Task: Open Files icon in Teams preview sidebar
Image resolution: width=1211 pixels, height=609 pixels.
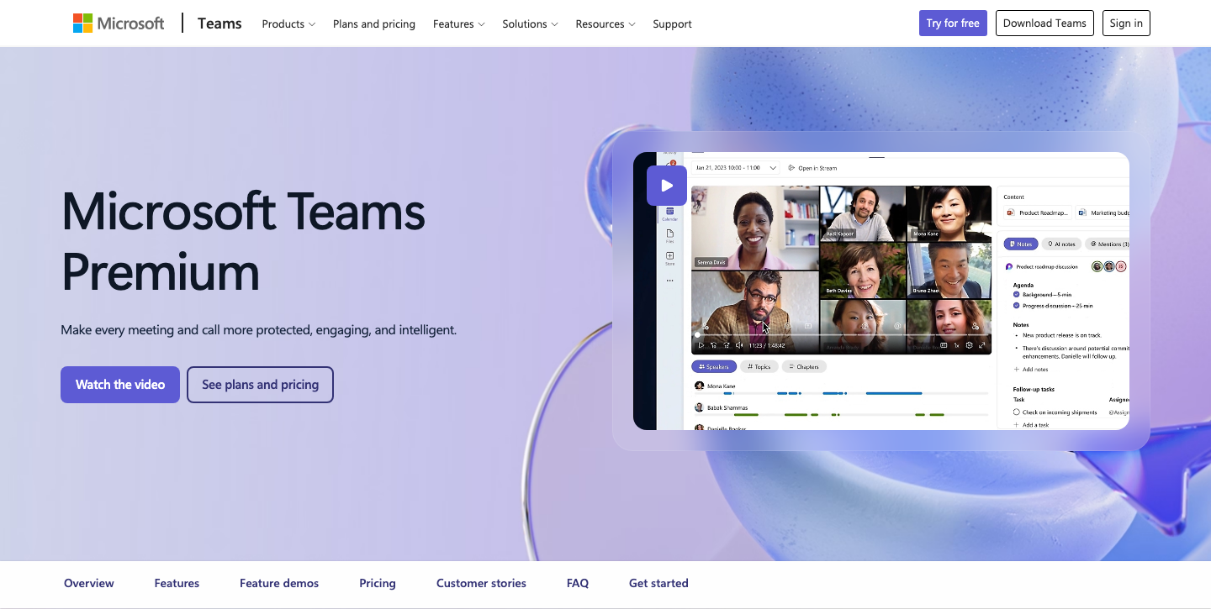Action: pyautogui.click(x=670, y=235)
